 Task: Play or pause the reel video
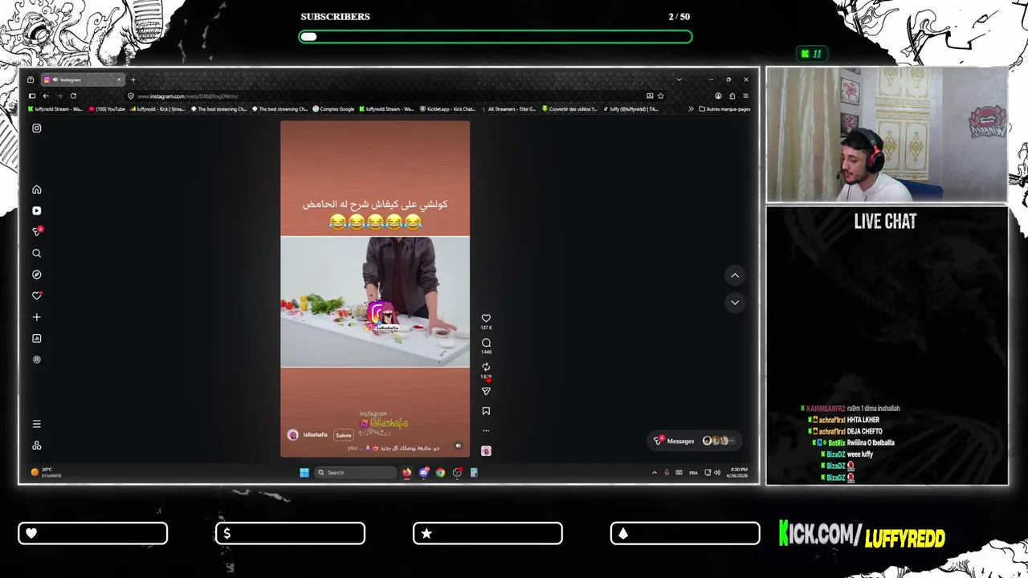coord(375,289)
